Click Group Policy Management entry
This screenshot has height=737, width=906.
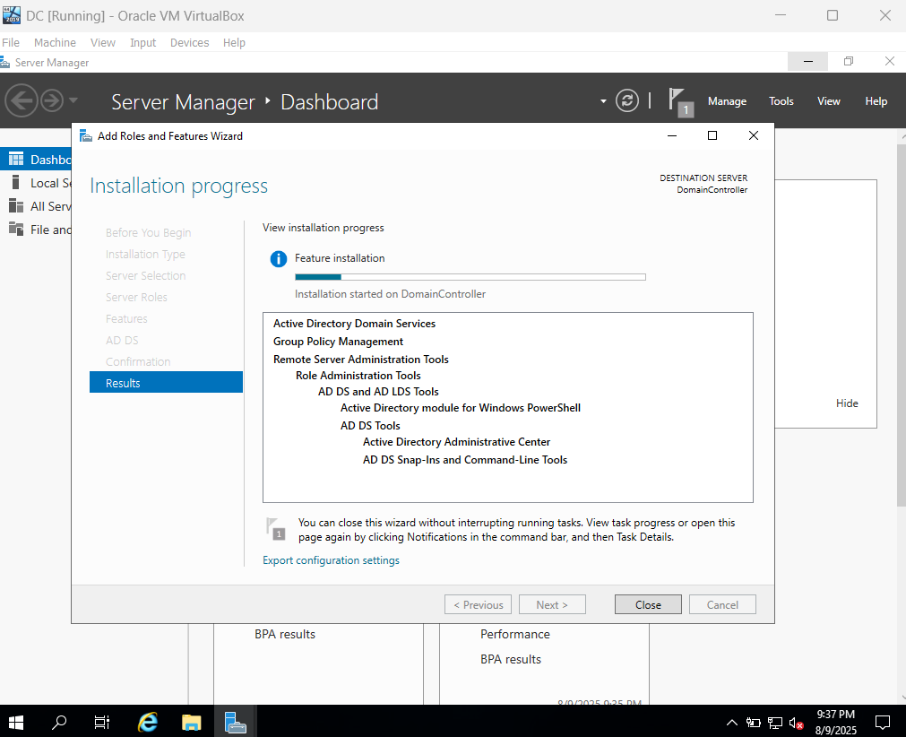pyautogui.click(x=338, y=342)
